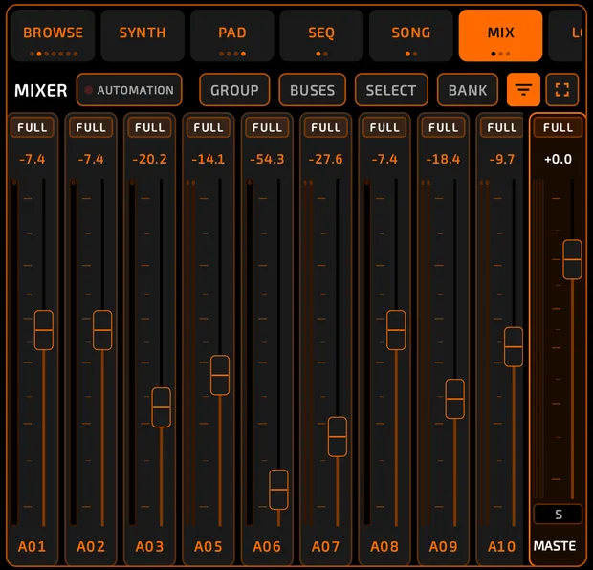The image size is (593, 570).
Task: Click the A01 volume fader handle
Action: tap(44, 330)
